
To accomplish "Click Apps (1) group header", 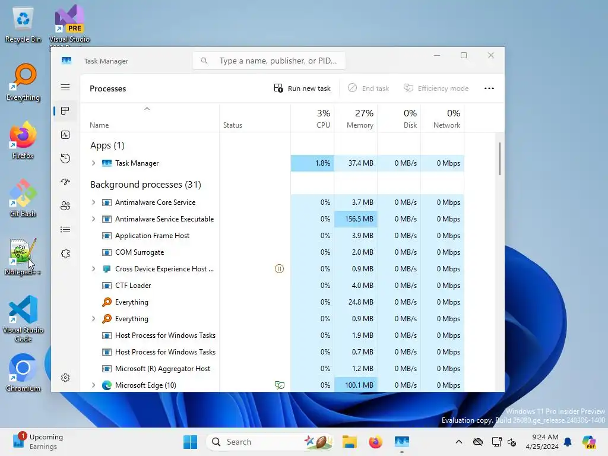I will pyautogui.click(x=107, y=145).
